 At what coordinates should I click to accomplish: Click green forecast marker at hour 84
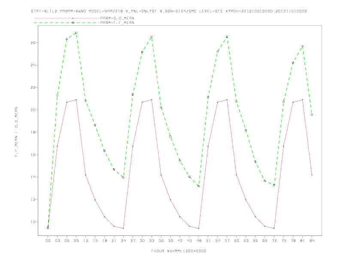(312, 115)
